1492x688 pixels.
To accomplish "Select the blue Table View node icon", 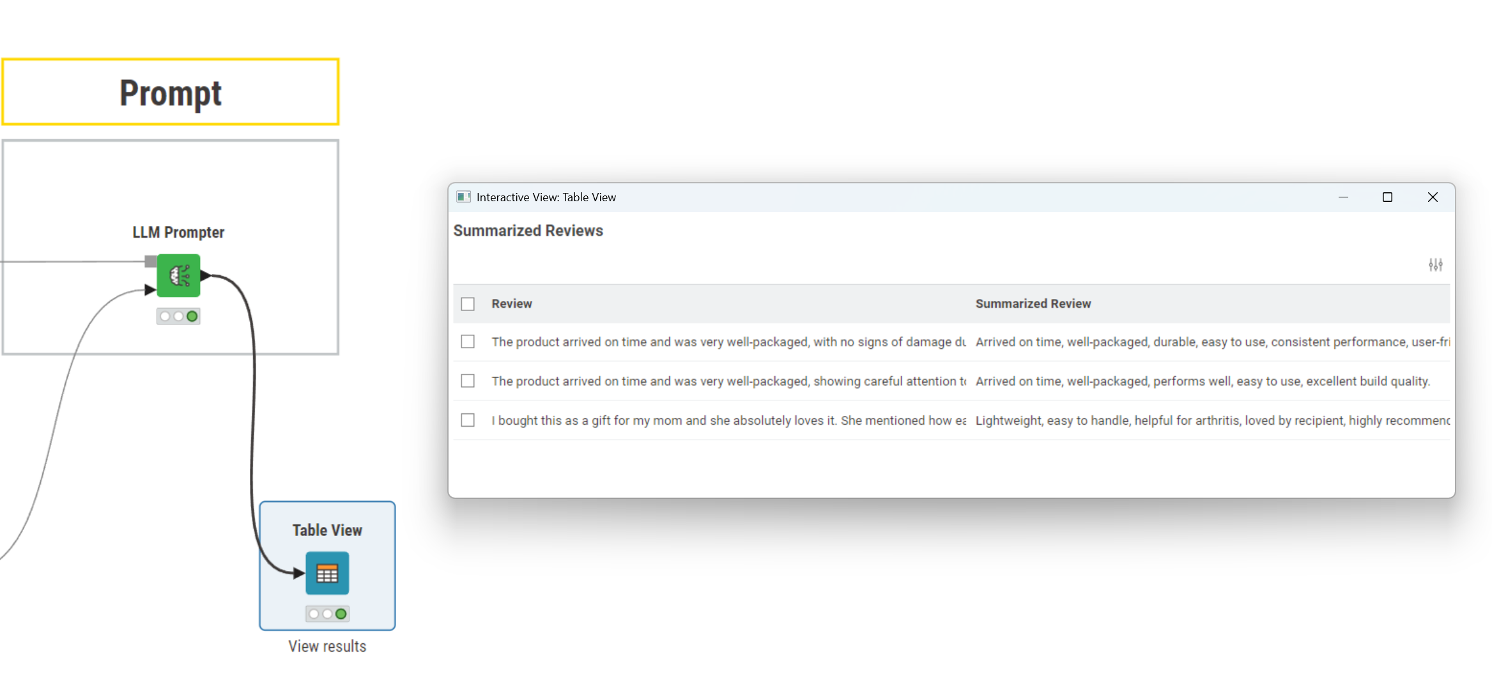I will coord(327,573).
